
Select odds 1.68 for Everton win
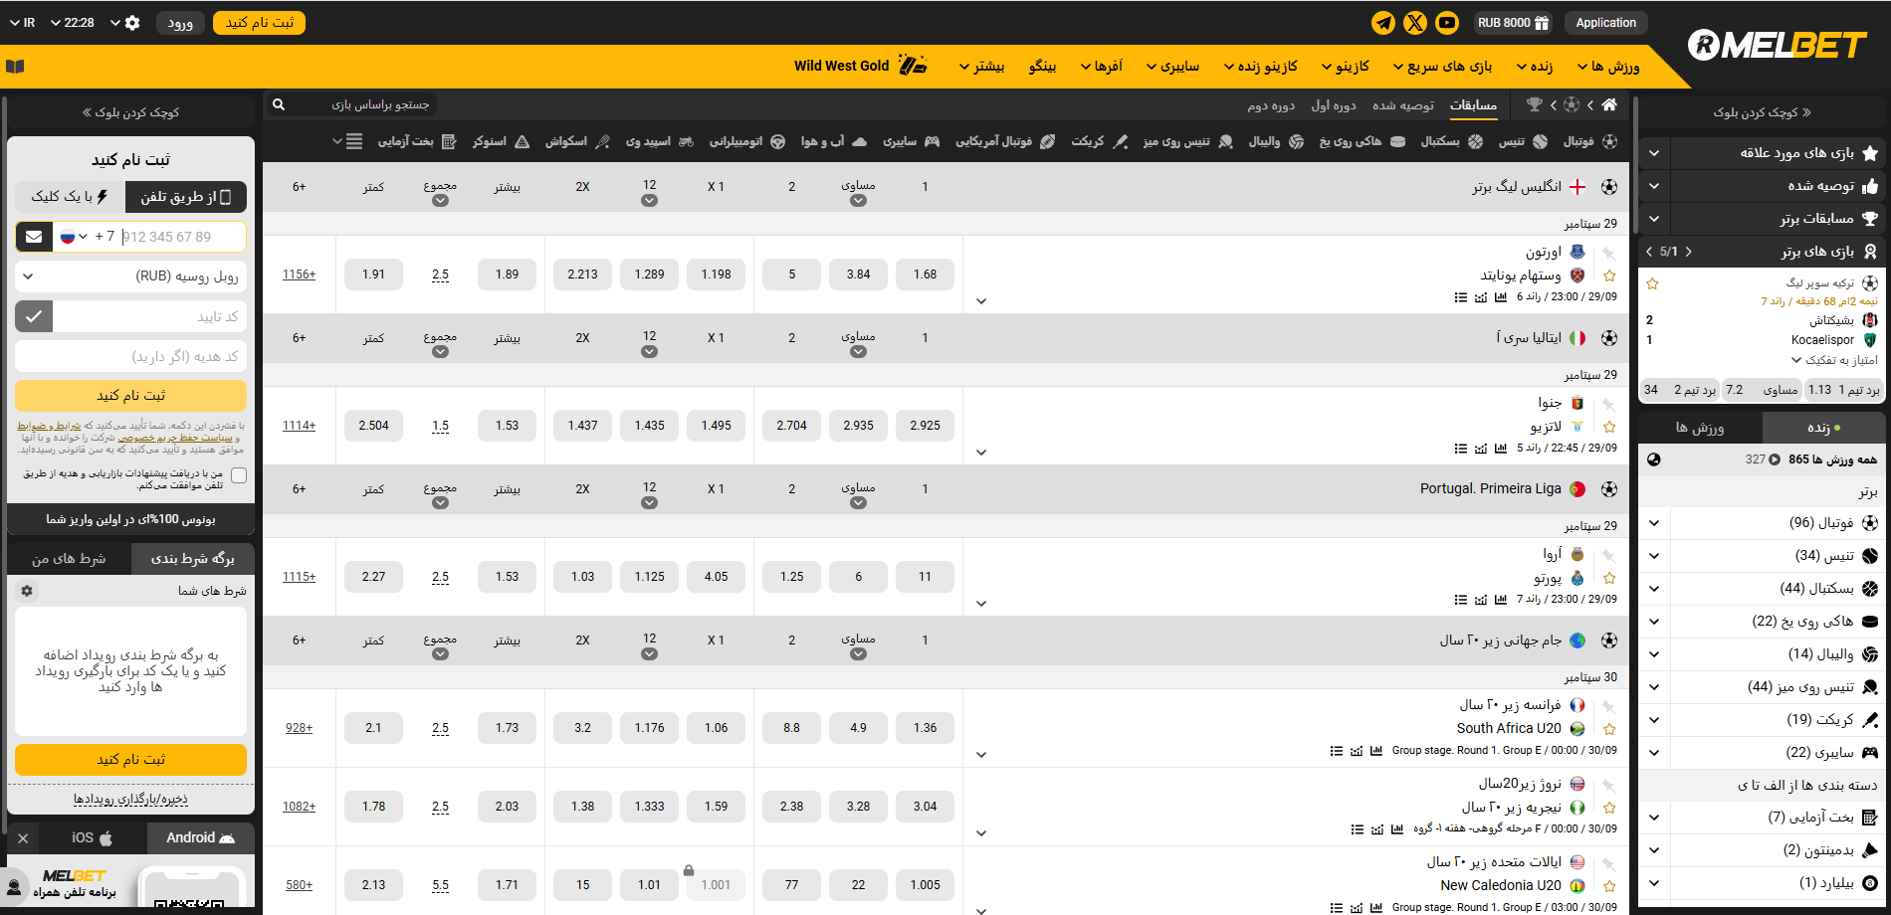click(x=925, y=274)
